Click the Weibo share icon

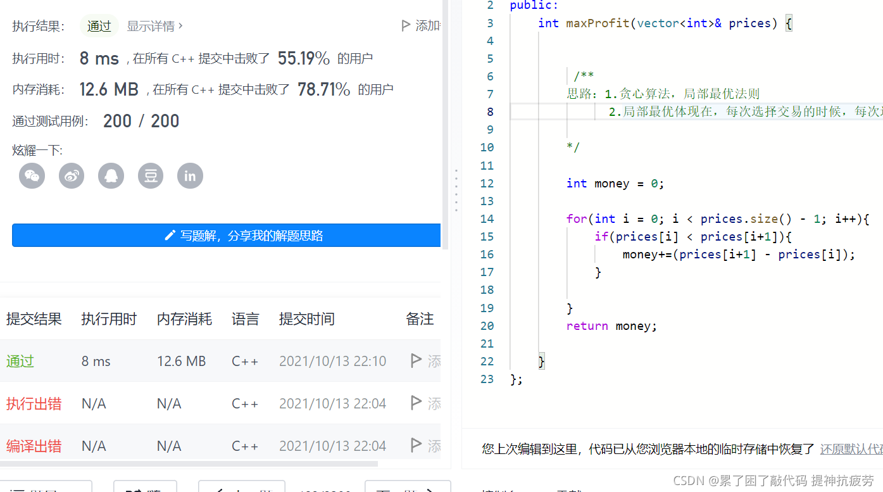(x=72, y=176)
